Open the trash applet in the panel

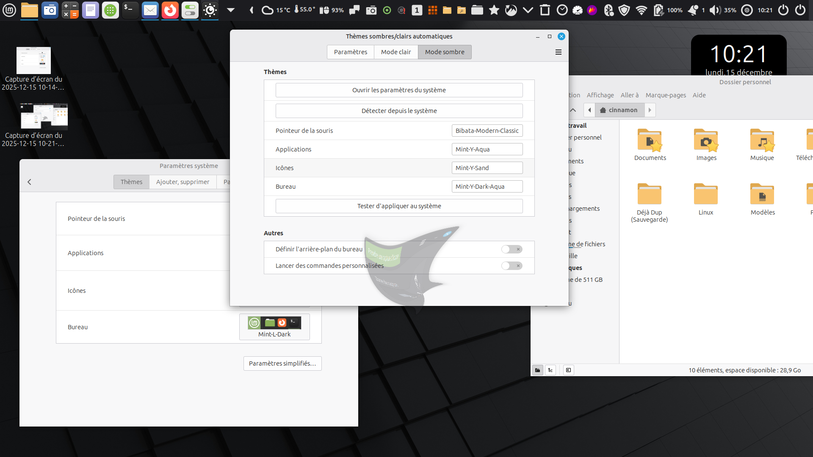(545, 10)
